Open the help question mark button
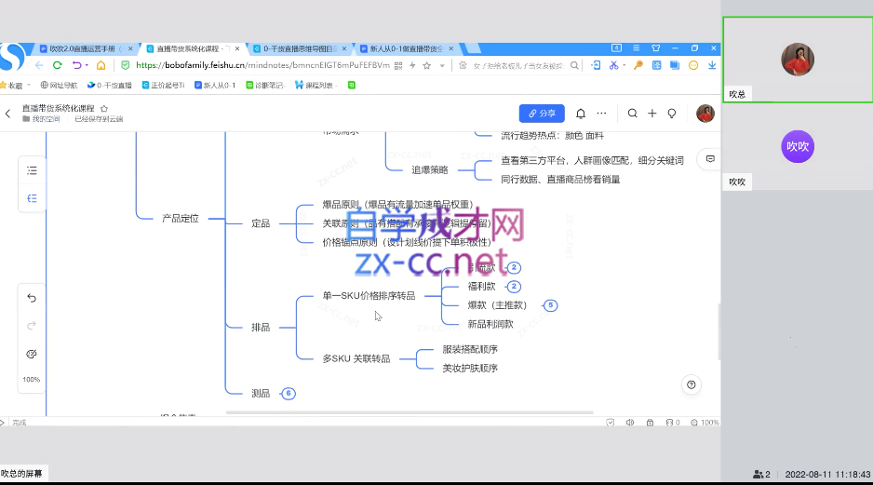This screenshot has height=485, width=873. coord(691,384)
